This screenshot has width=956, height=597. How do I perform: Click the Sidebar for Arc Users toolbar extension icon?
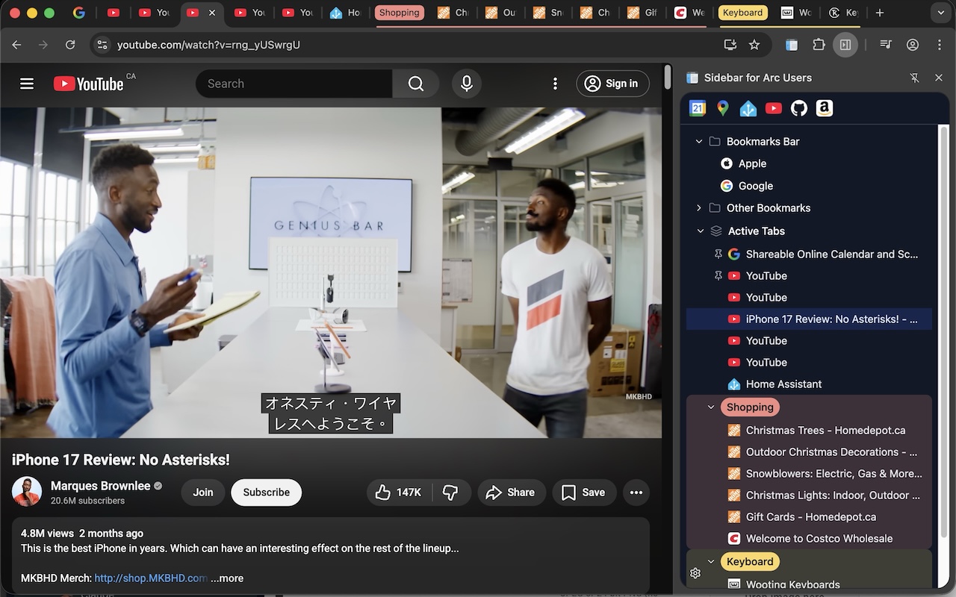pyautogui.click(x=792, y=45)
